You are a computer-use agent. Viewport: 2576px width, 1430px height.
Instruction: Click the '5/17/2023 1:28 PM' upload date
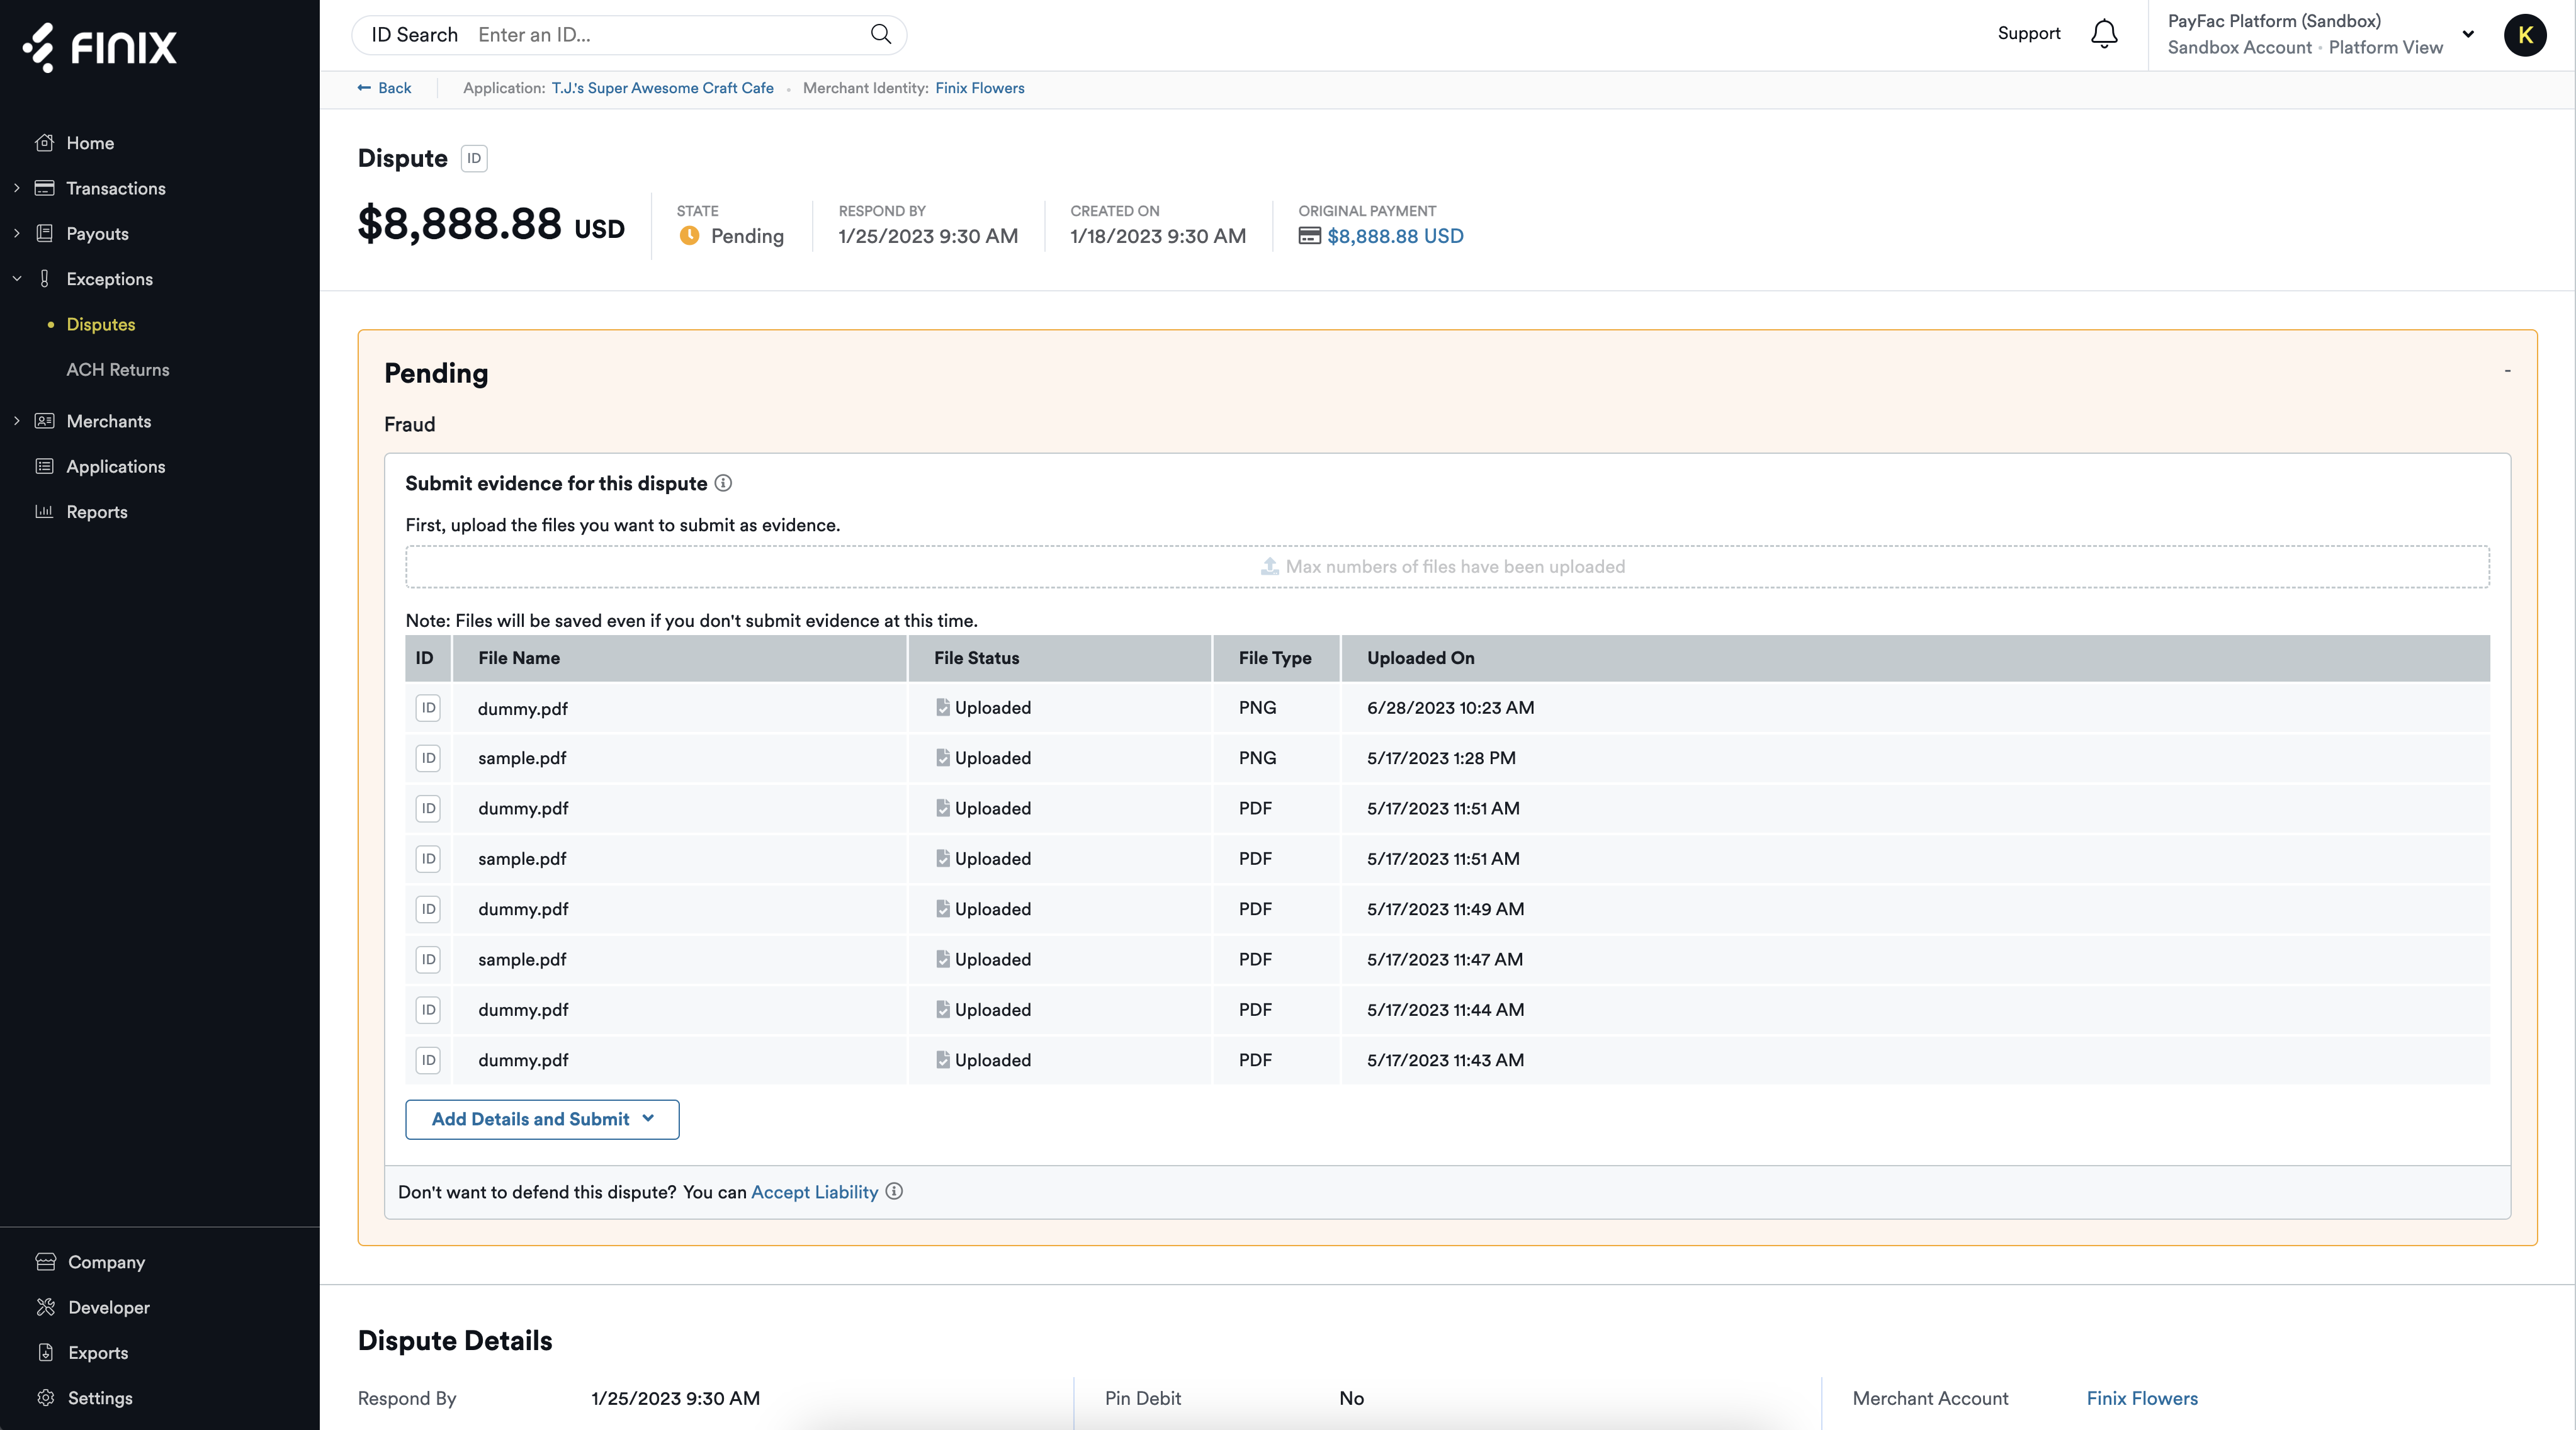click(x=1441, y=758)
